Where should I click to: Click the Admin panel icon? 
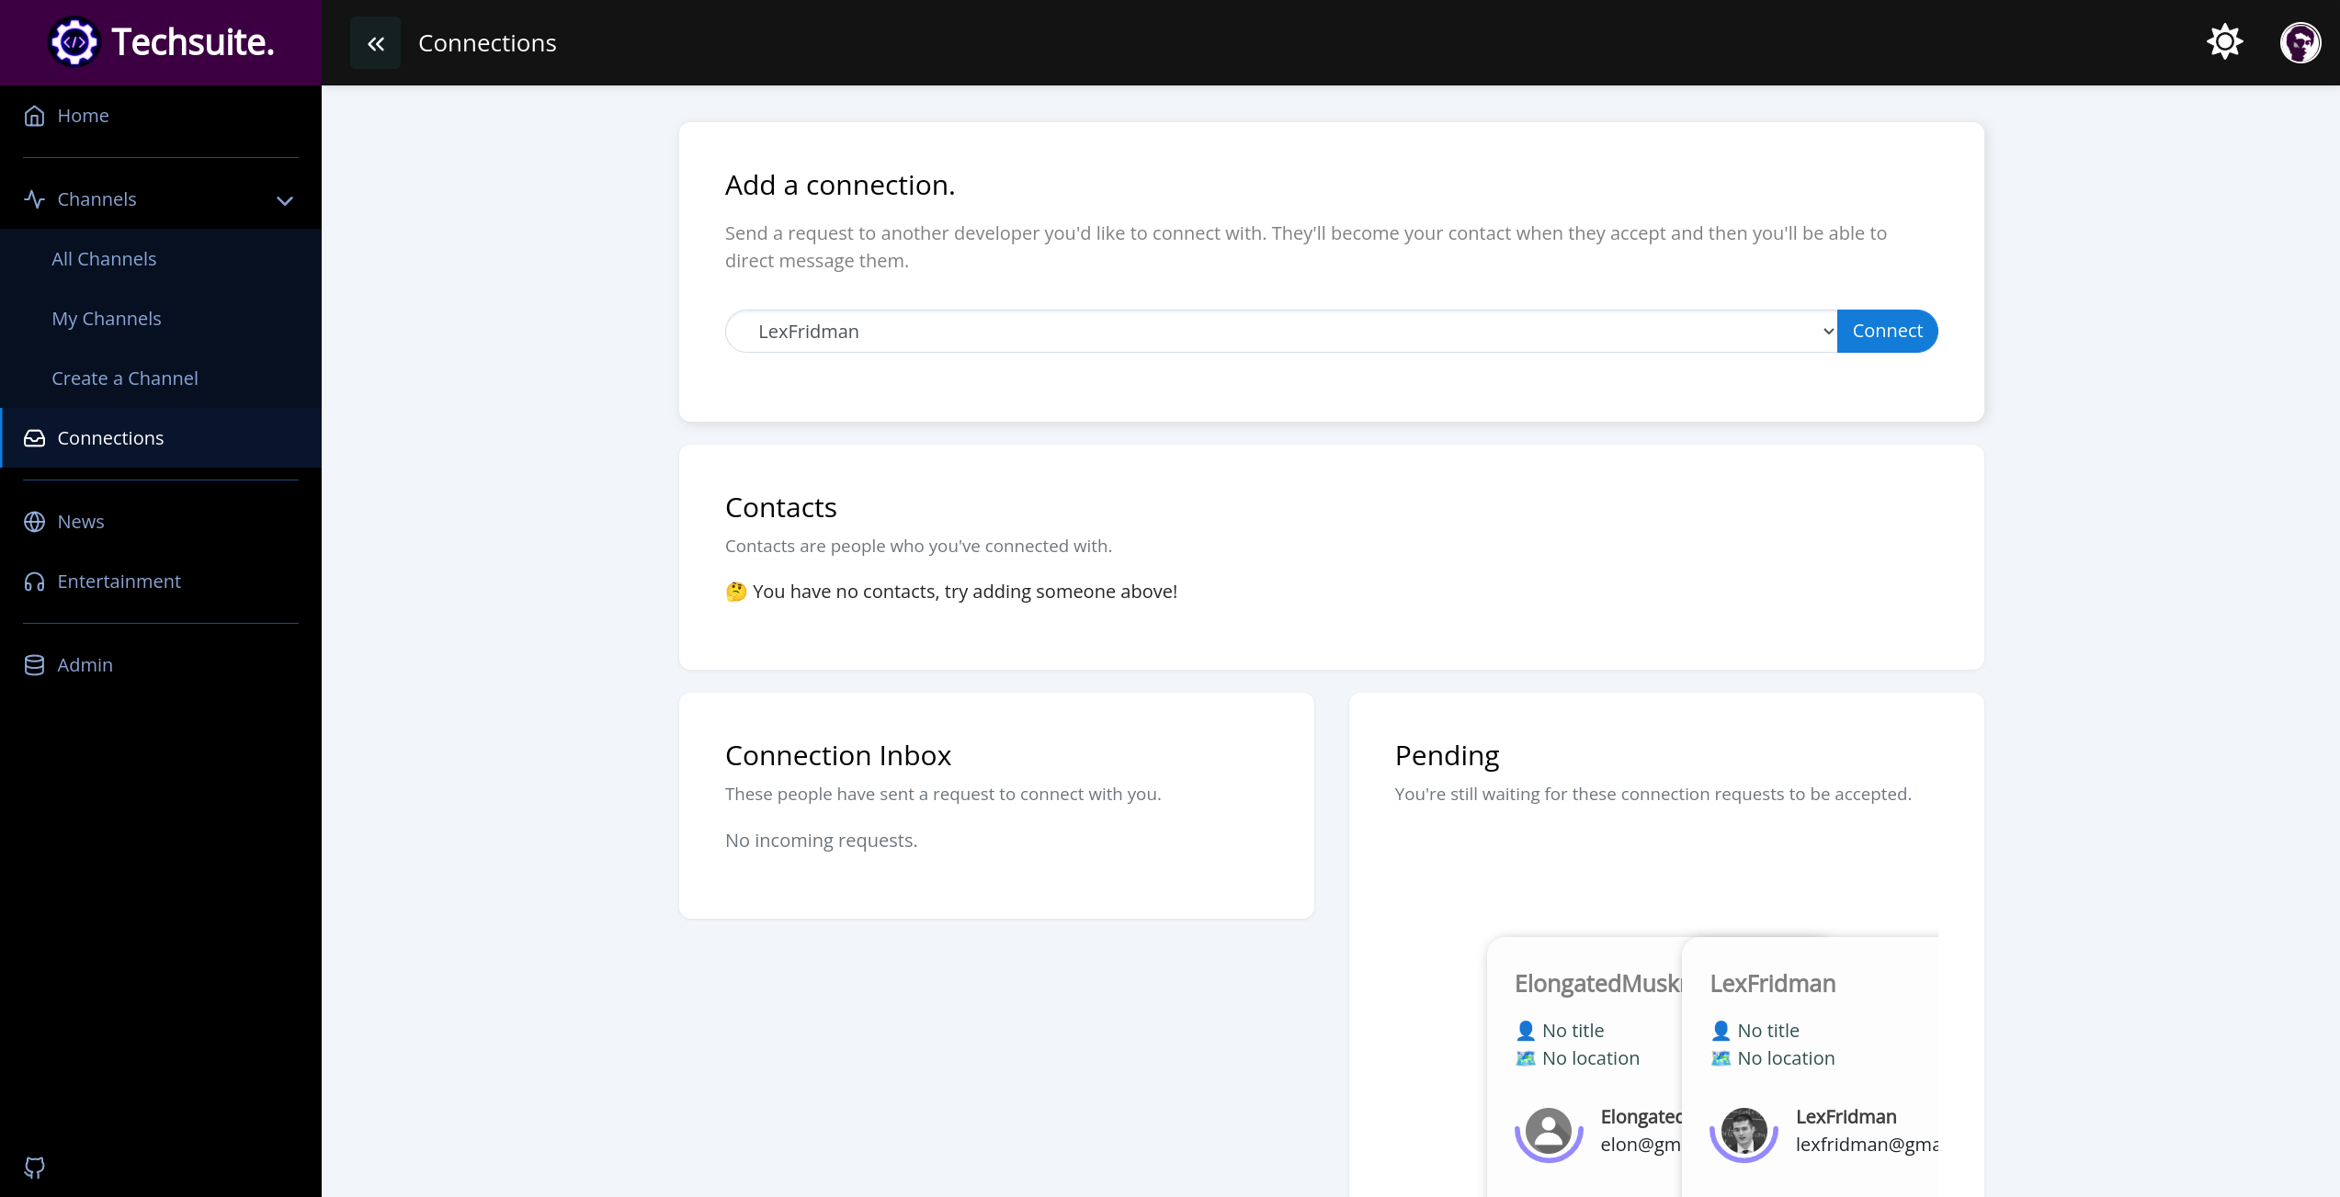34,664
